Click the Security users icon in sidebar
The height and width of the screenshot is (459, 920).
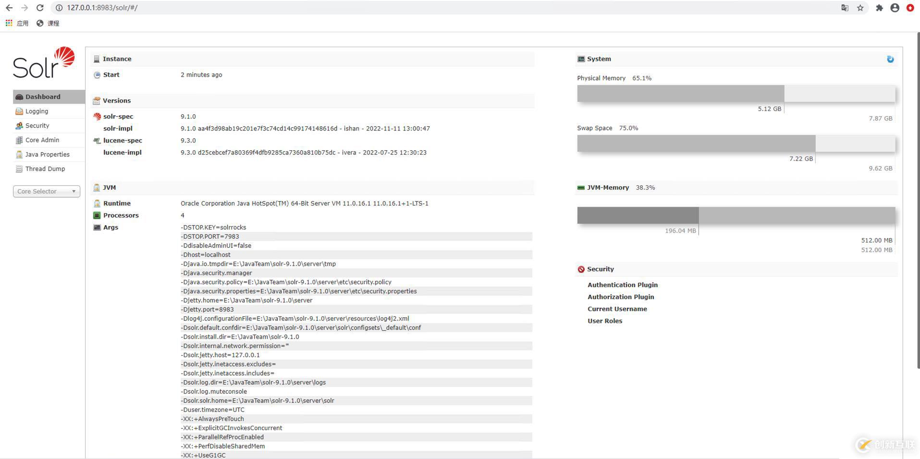click(x=19, y=126)
